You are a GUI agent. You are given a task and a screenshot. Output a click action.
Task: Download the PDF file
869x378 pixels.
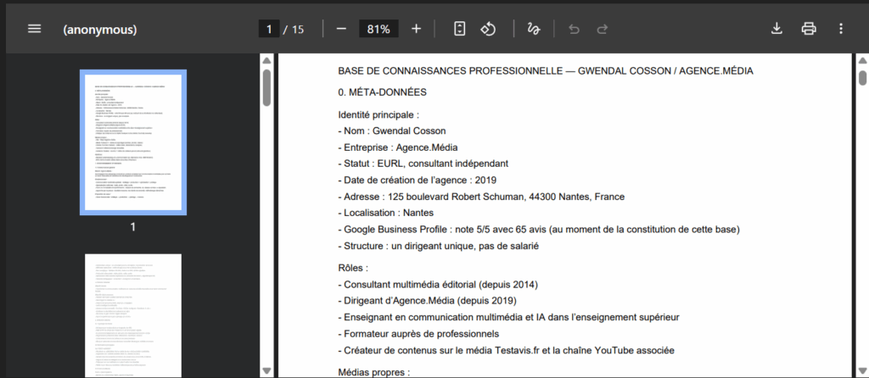coord(777,29)
